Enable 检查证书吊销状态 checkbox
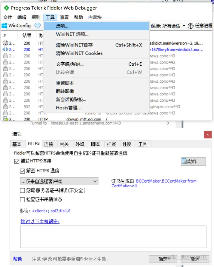The image size is (214, 267). pyautogui.click(x=22, y=200)
